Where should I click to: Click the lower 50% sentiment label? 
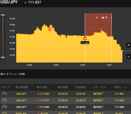pyautogui.click(x=3, y=57)
